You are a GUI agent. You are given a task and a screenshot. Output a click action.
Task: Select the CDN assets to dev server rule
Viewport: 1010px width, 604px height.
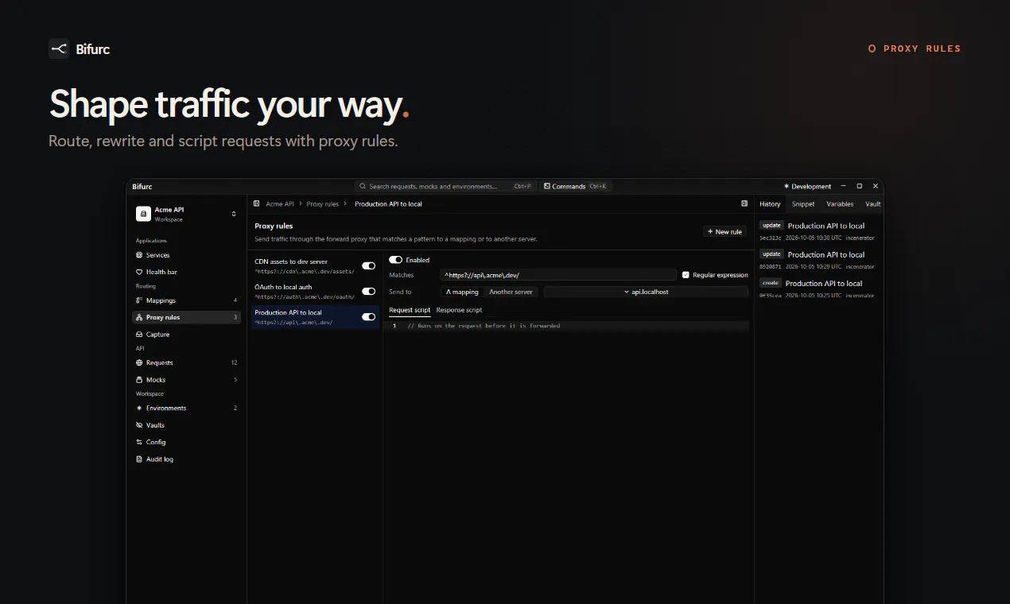(x=314, y=266)
